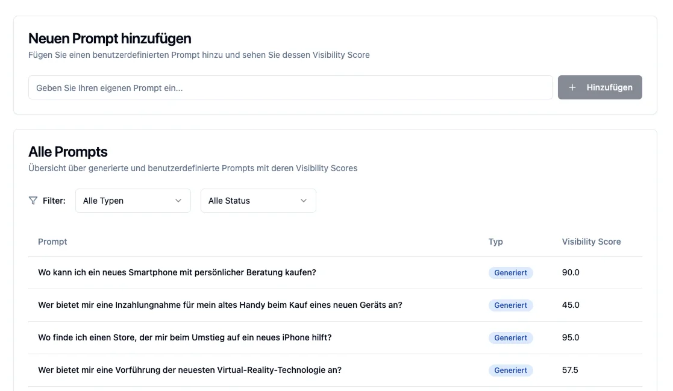Click the Hinzufügen button

(x=599, y=87)
